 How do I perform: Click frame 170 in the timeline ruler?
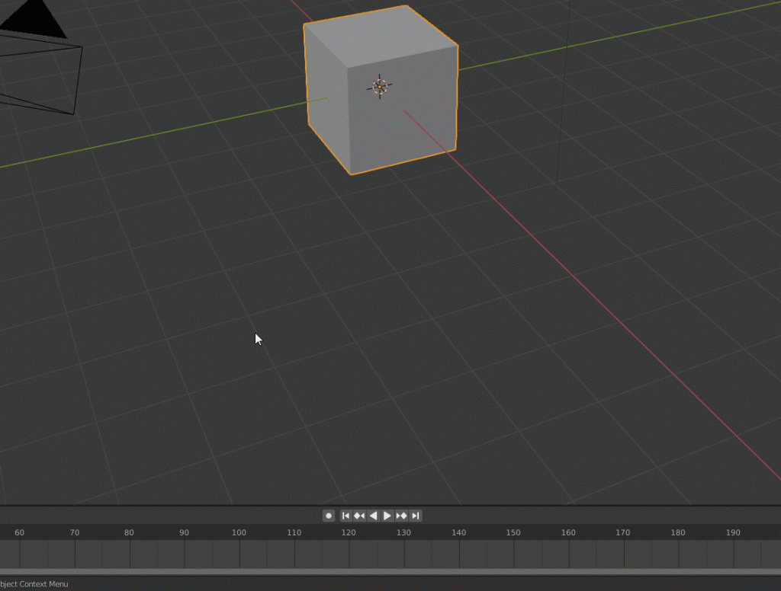(623, 532)
